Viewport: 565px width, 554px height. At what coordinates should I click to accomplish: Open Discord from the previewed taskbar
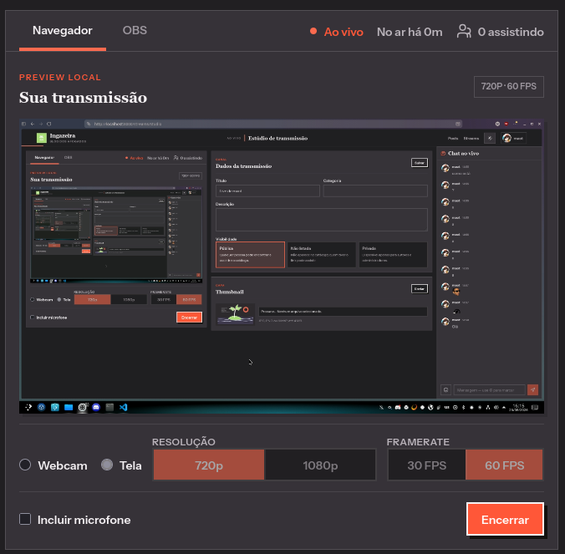96,407
